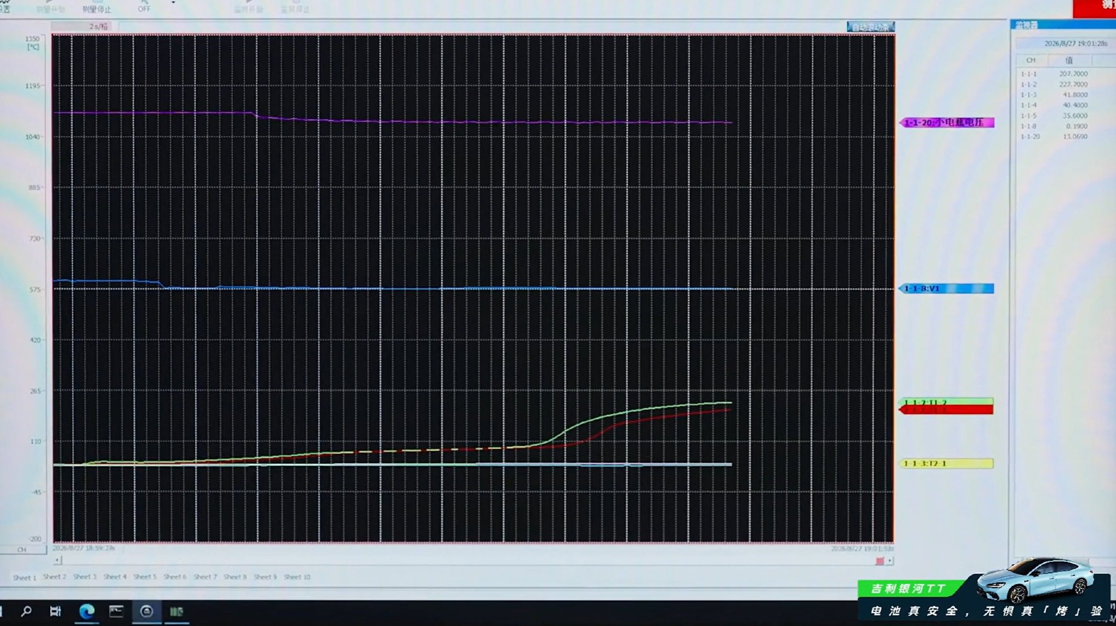
Task: Click the greyed measurement start button
Action: (x=50, y=7)
